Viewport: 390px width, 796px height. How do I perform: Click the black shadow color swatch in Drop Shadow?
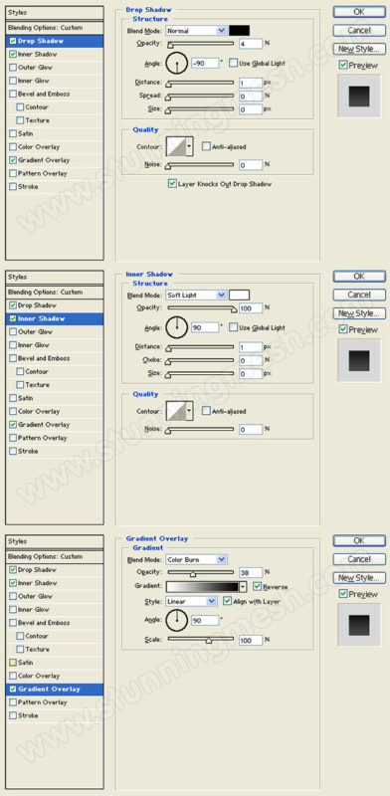click(x=239, y=31)
